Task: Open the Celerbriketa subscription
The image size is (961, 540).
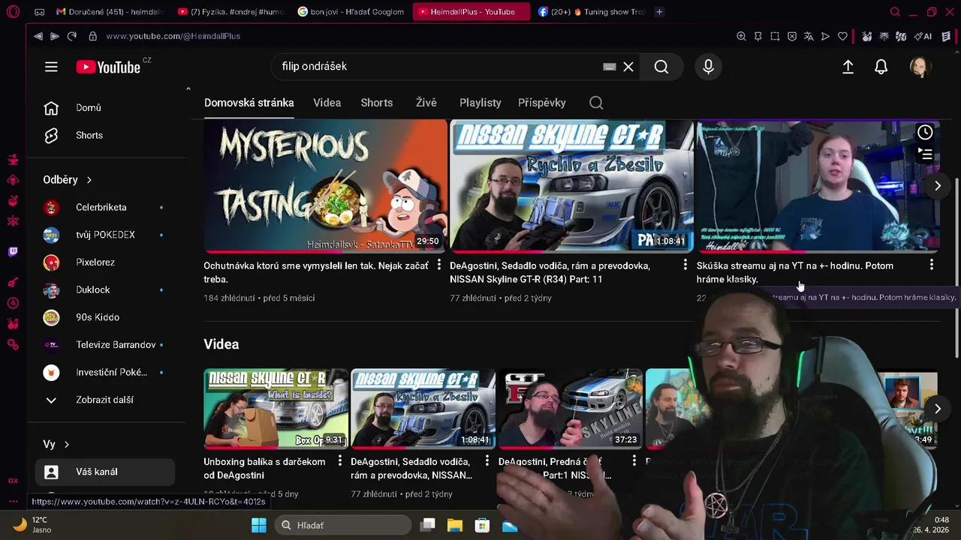Action: pos(105,208)
